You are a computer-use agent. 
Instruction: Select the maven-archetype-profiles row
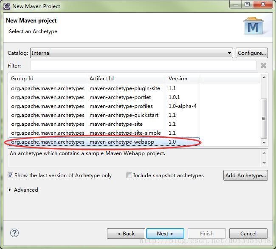tap(104, 106)
